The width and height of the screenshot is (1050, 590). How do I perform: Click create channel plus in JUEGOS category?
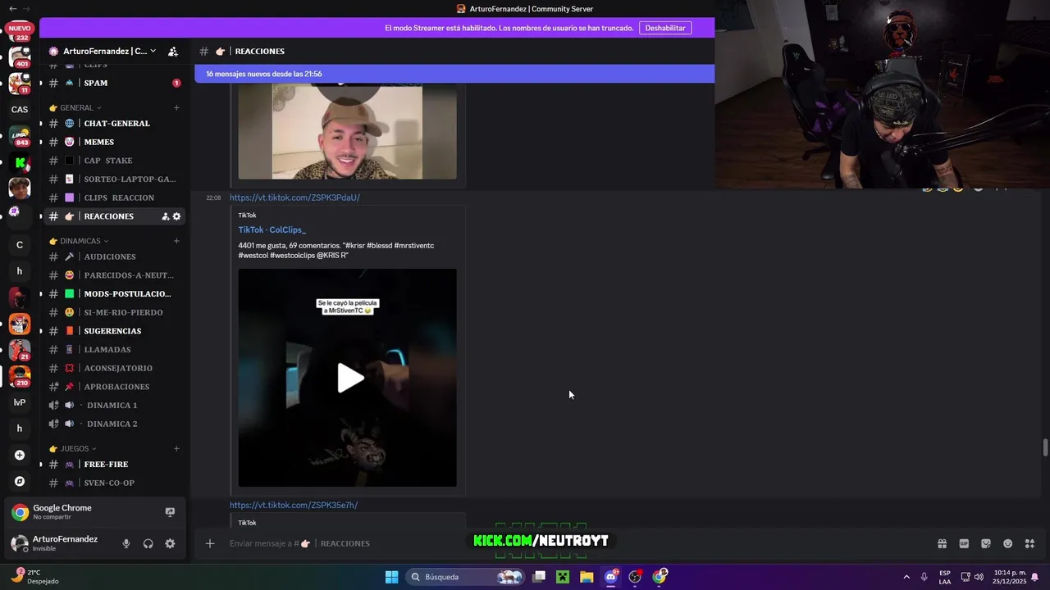pyautogui.click(x=176, y=448)
